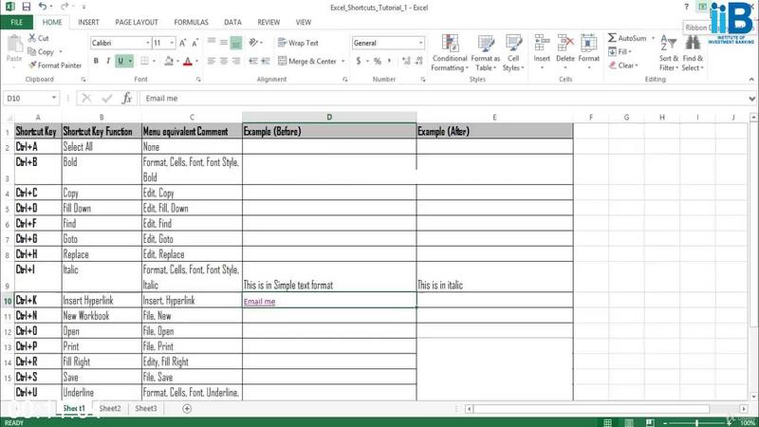The height and width of the screenshot is (427, 759).
Task: Open the DATA ribbon tab
Action: coord(232,22)
